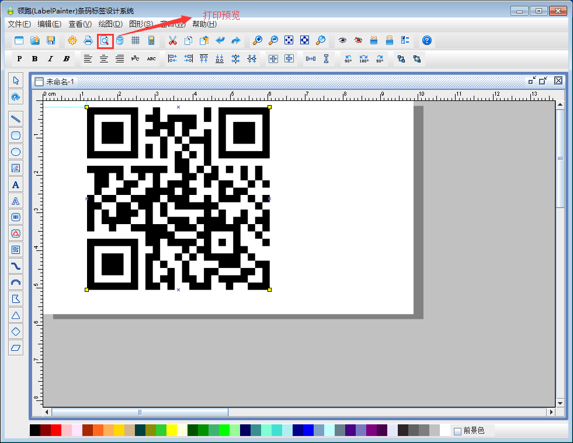Pick the red color swatch
Screen dimensions: 573x443
tap(56, 430)
